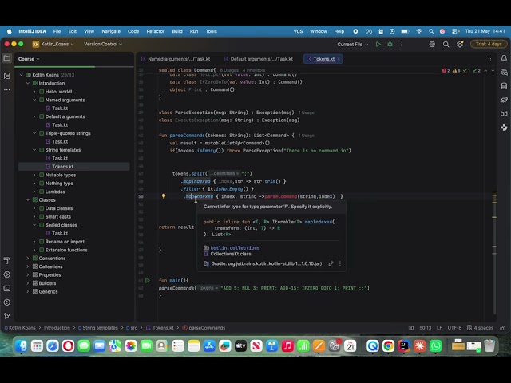This screenshot has width=511, height=383.
Task: Open the more options dots in documentation popup
Action: 340,263
